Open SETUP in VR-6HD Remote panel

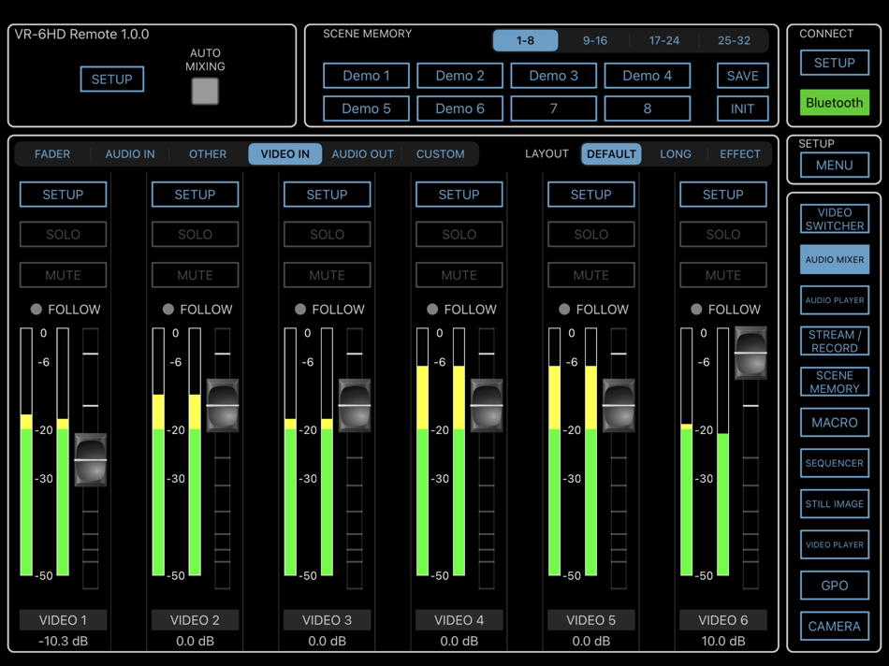click(111, 79)
